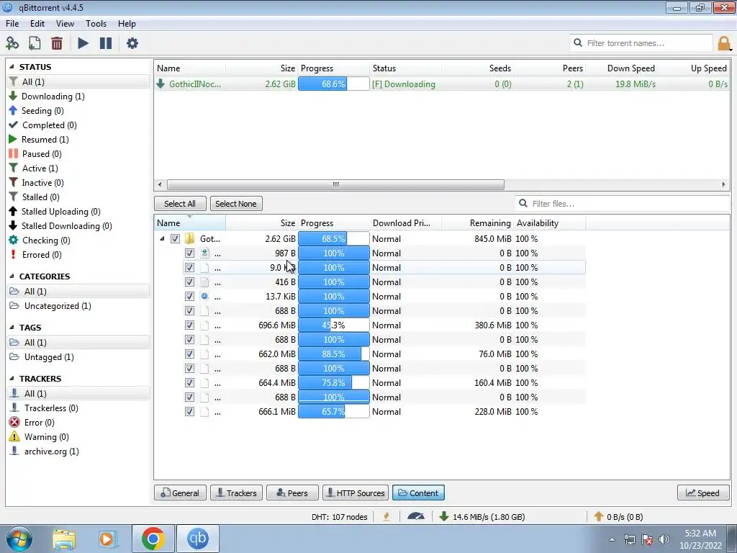The height and width of the screenshot is (553, 737).
Task: Collapse the CATEGORIES sidebar section
Action: (x=12, y=276)
